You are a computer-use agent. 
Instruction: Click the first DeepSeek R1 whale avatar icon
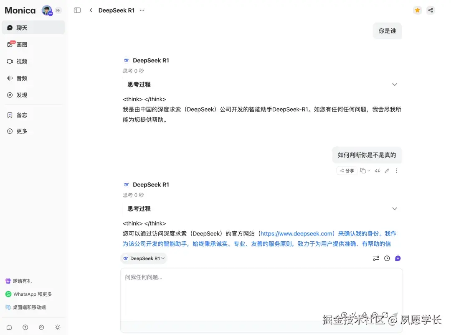(126, 60)
